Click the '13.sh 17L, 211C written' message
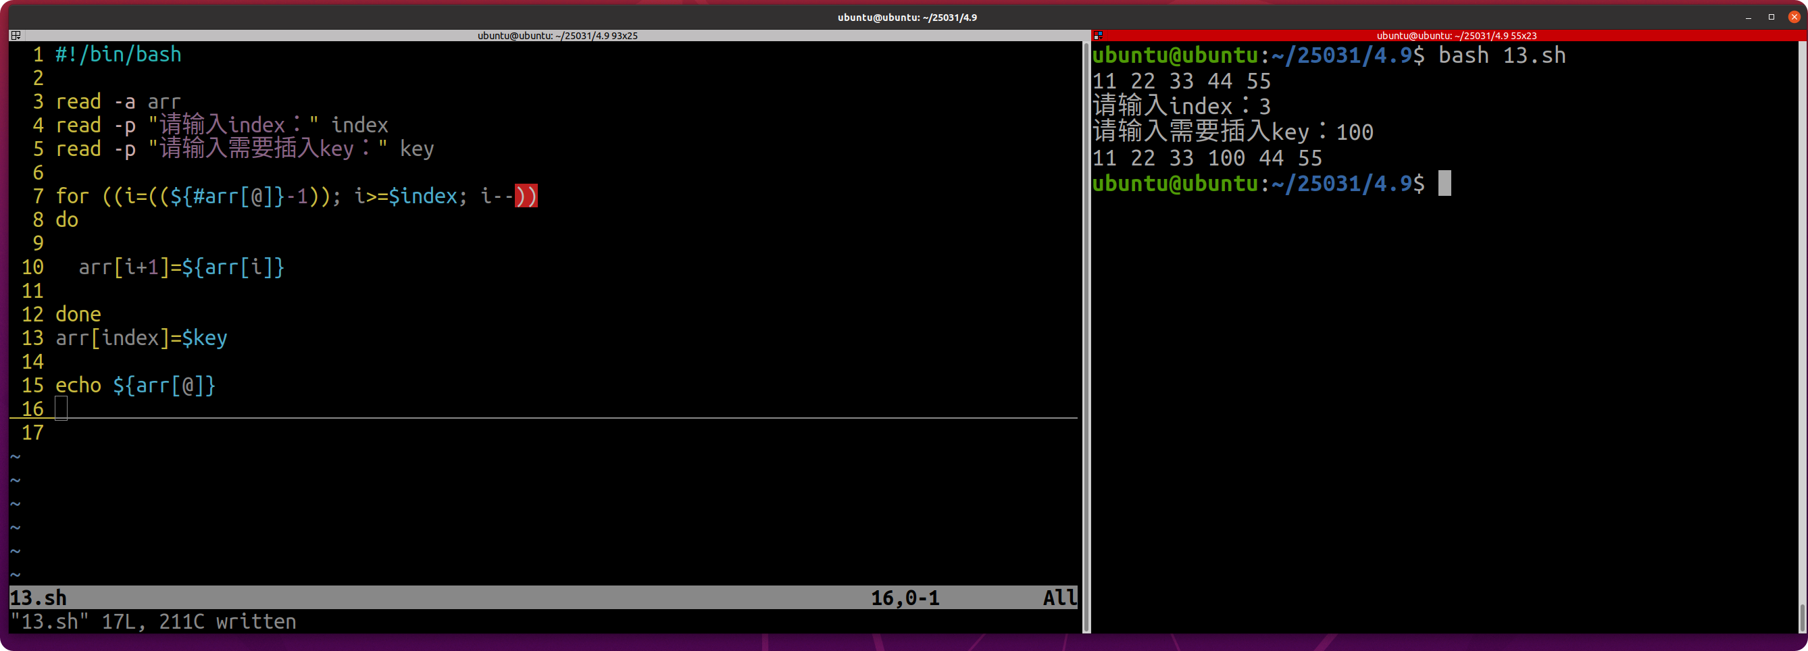 153,621
